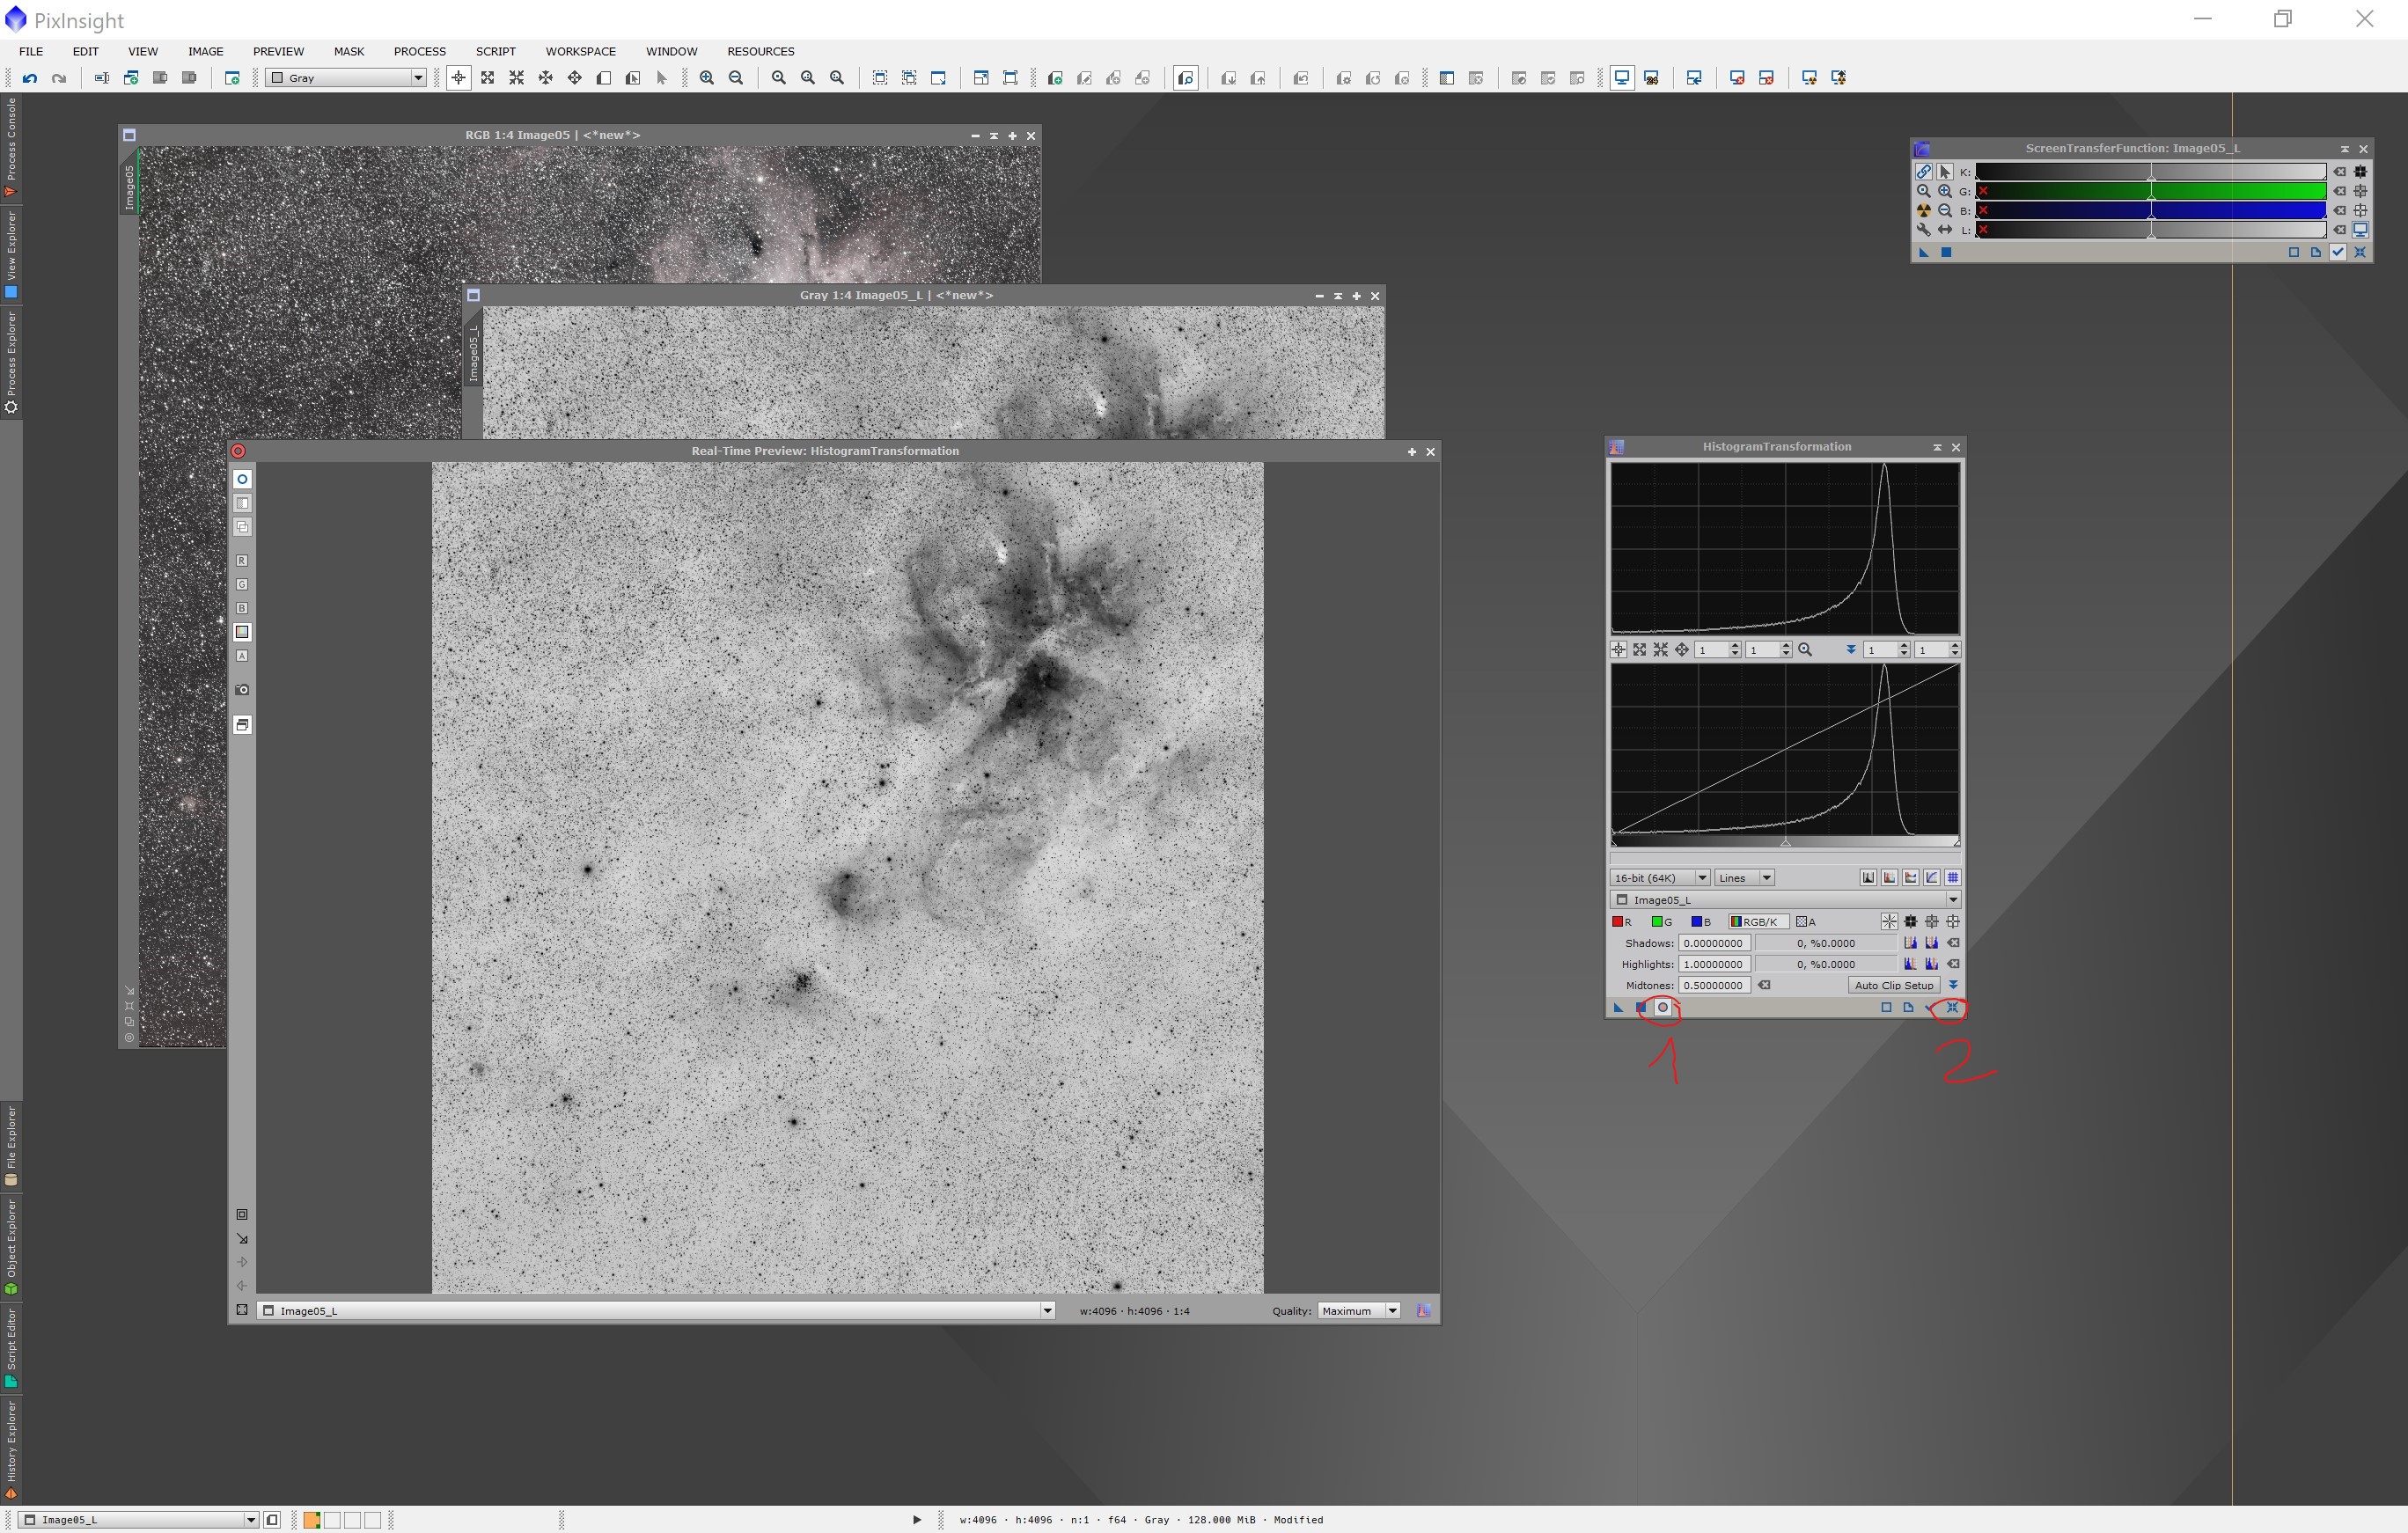Viewport: 2408px width, 1533px height.
Task: Toggle STF Enable monitor button
Action: 2360,230
